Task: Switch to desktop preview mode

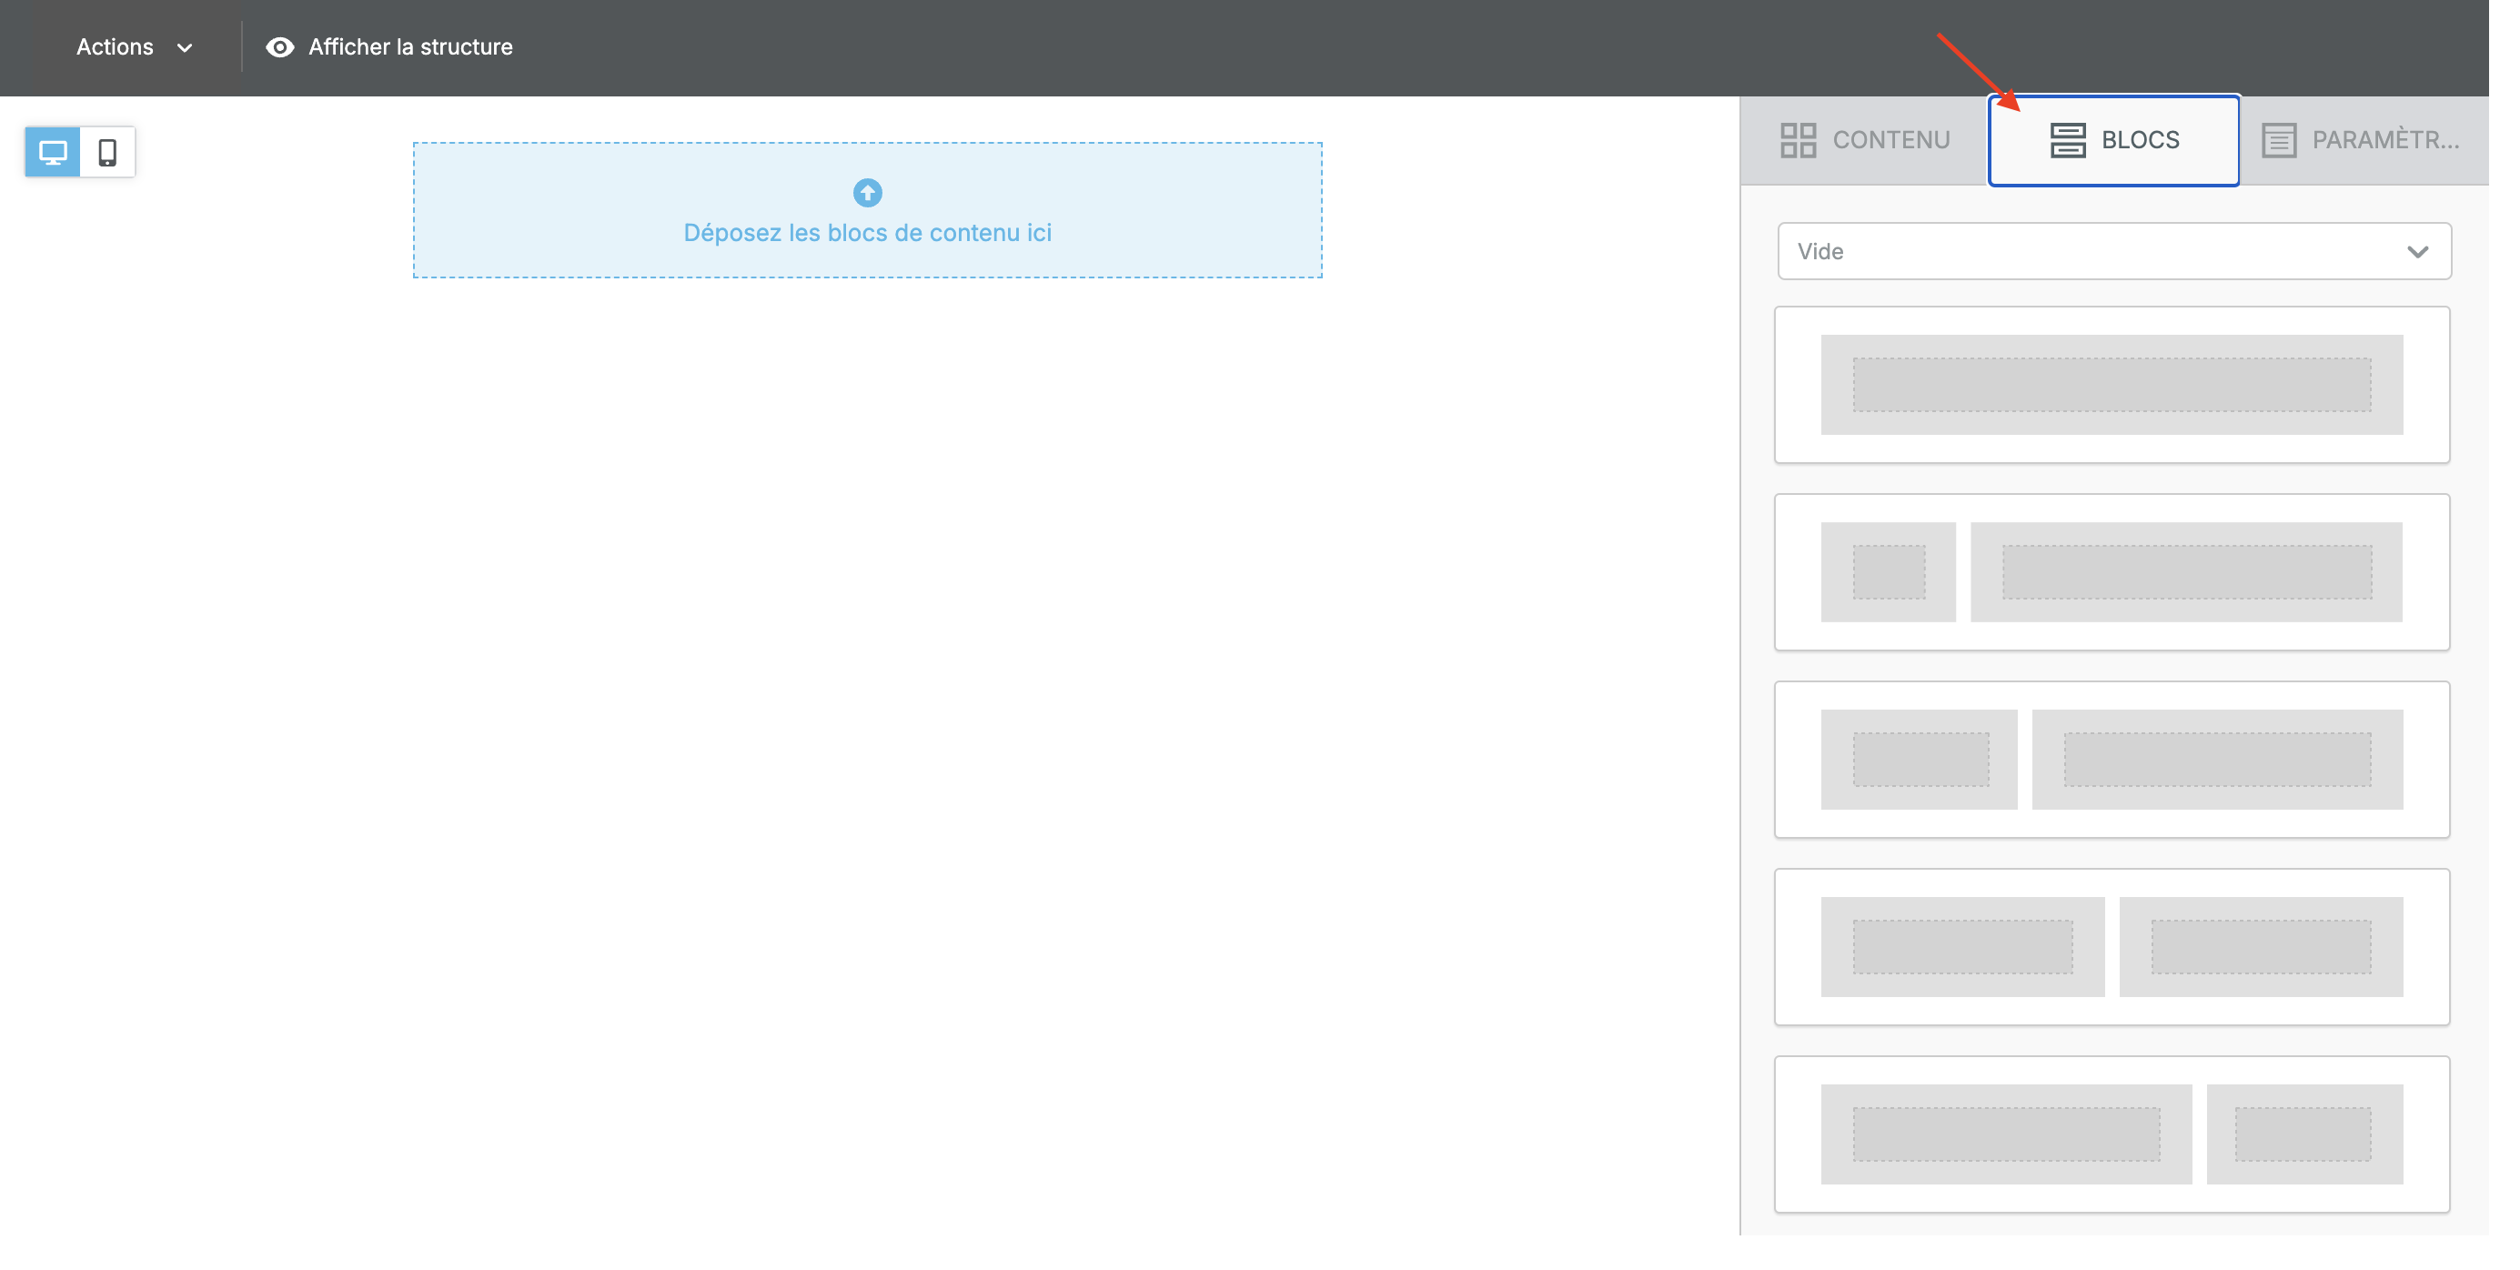Action: coord(53,152)
